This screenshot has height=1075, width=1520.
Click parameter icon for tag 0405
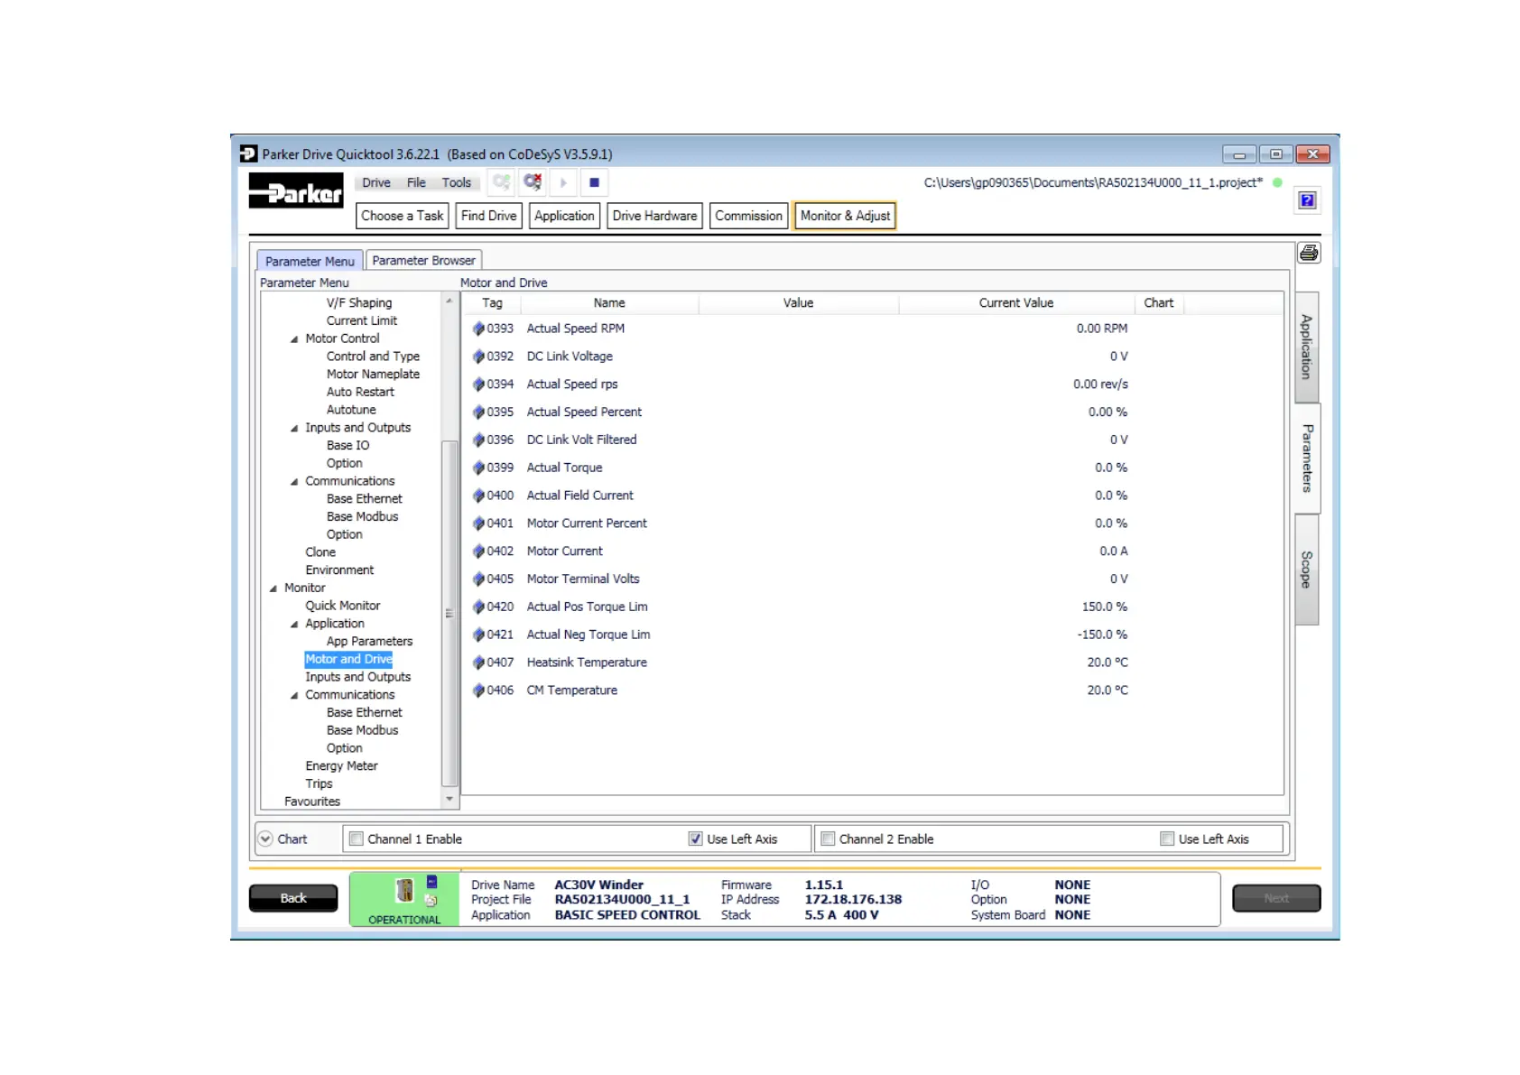coord(478,579)
